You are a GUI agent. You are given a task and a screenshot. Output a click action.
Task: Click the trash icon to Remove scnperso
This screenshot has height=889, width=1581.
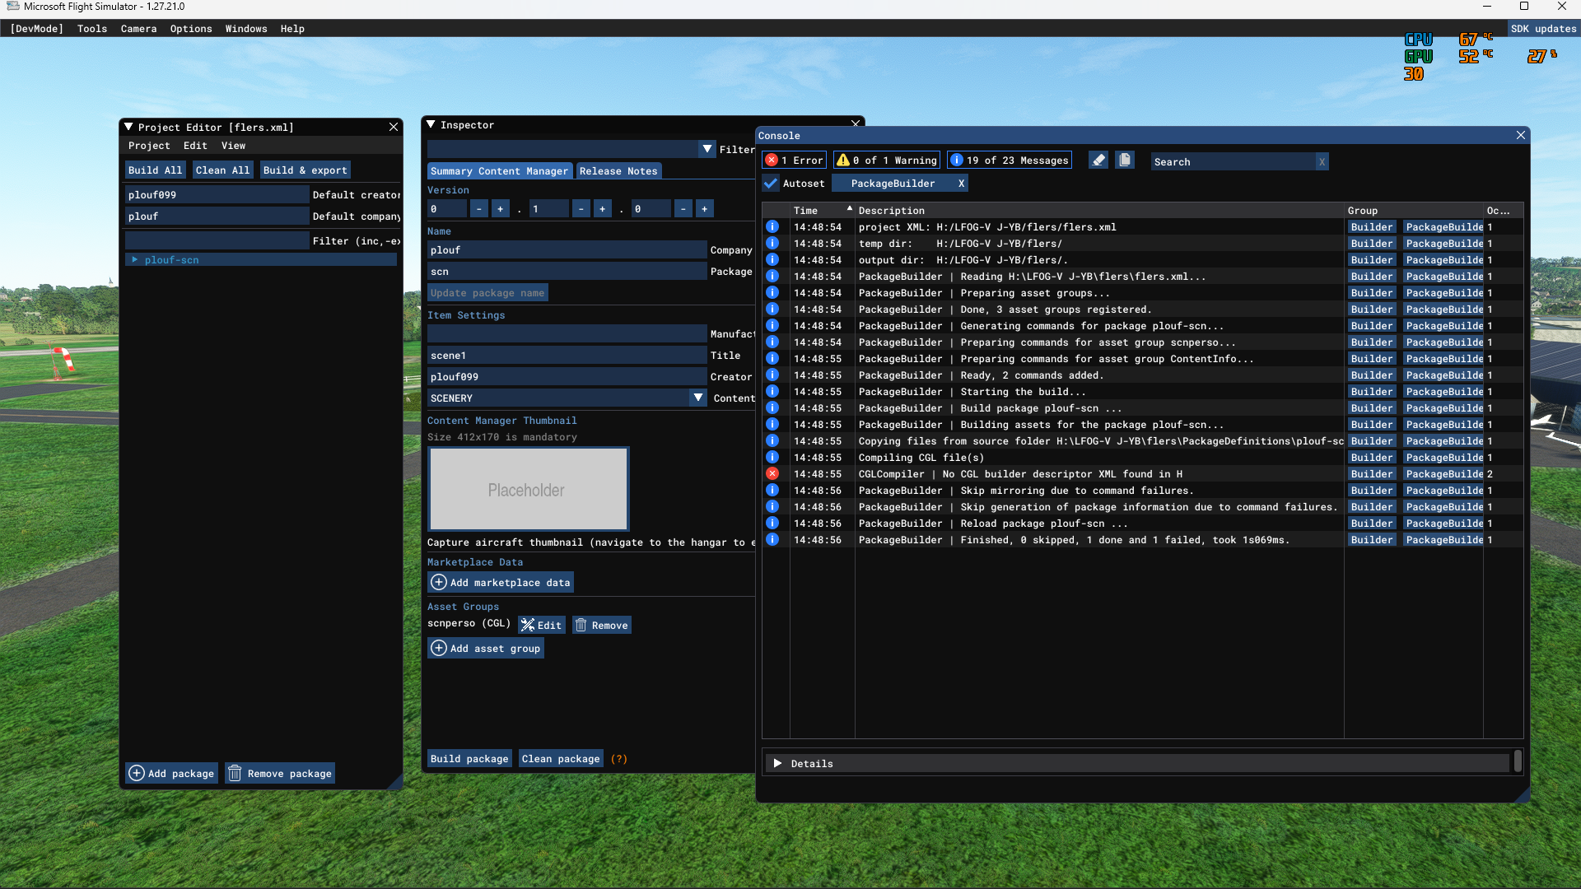pos(581,625)
